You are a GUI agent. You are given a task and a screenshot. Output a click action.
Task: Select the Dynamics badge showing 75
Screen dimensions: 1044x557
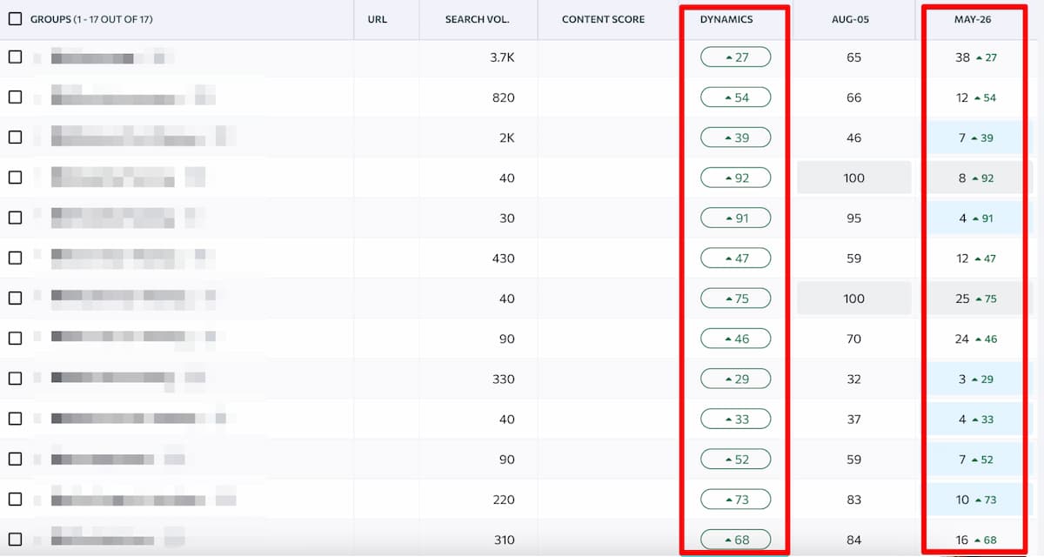coord(735,299)
